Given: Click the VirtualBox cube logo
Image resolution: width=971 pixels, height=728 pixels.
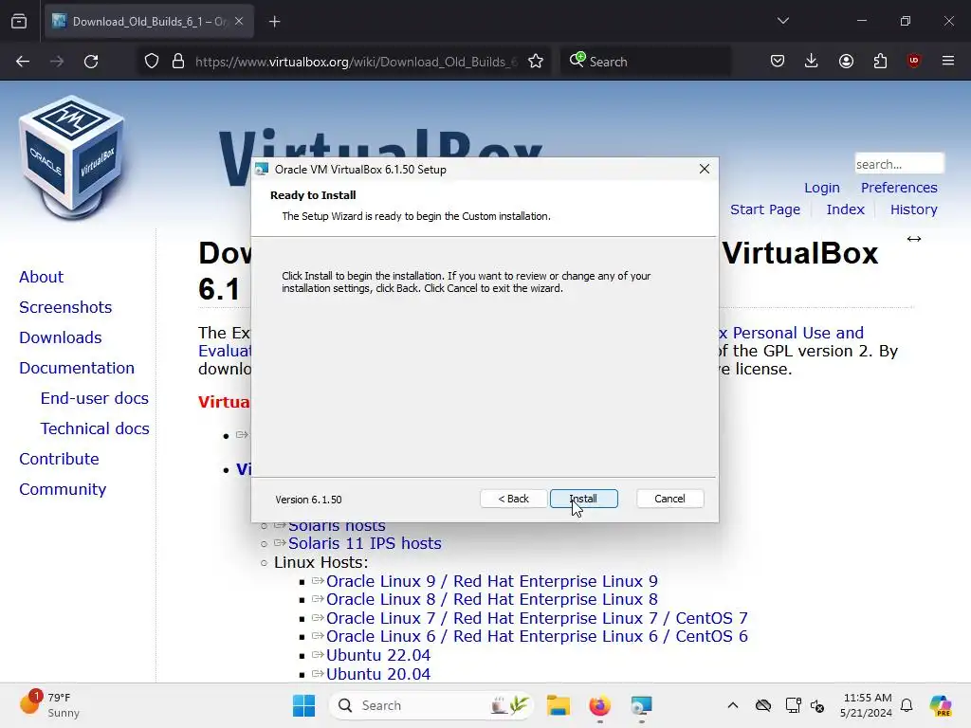Looking at the screenshot, I should (72, 158).
